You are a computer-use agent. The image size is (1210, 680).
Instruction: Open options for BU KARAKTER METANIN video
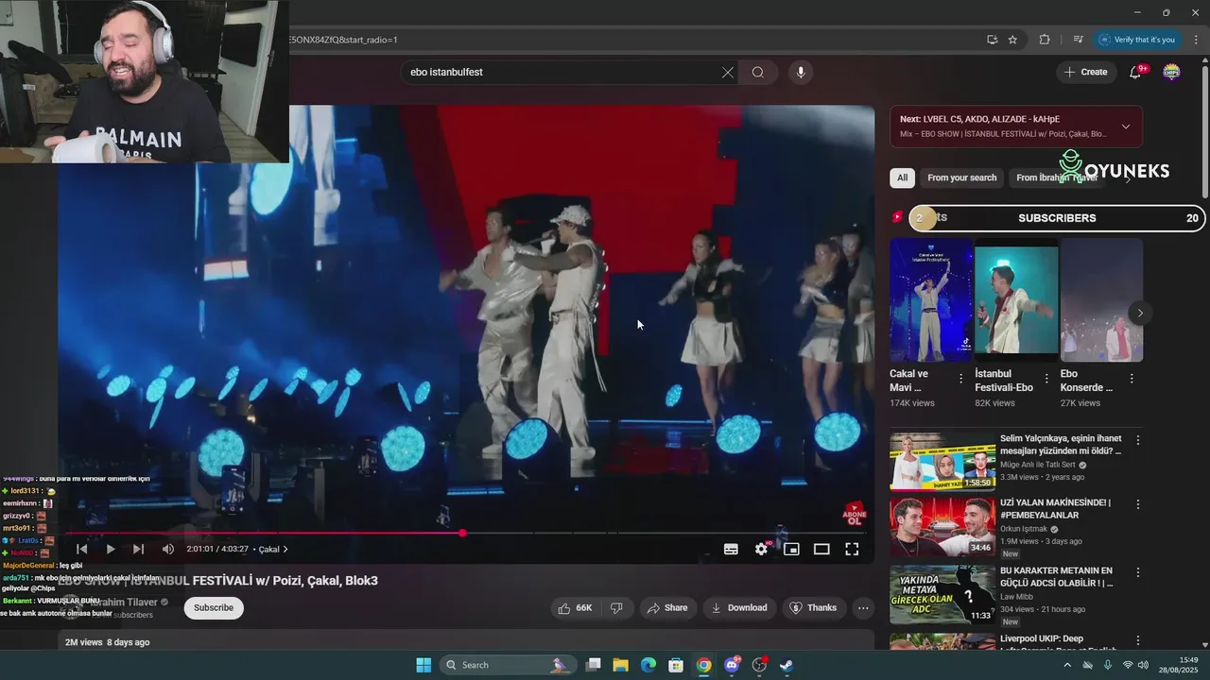1138,572
